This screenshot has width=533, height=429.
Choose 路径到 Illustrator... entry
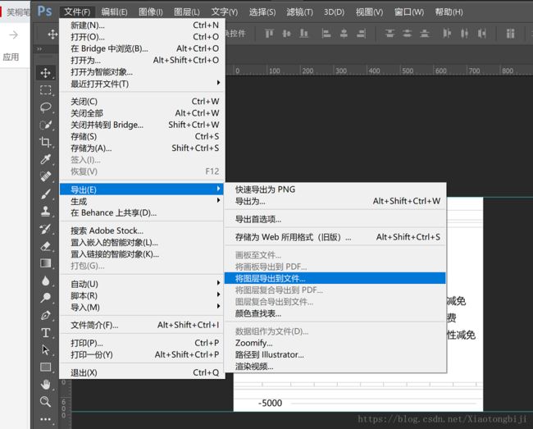point(335,354)
